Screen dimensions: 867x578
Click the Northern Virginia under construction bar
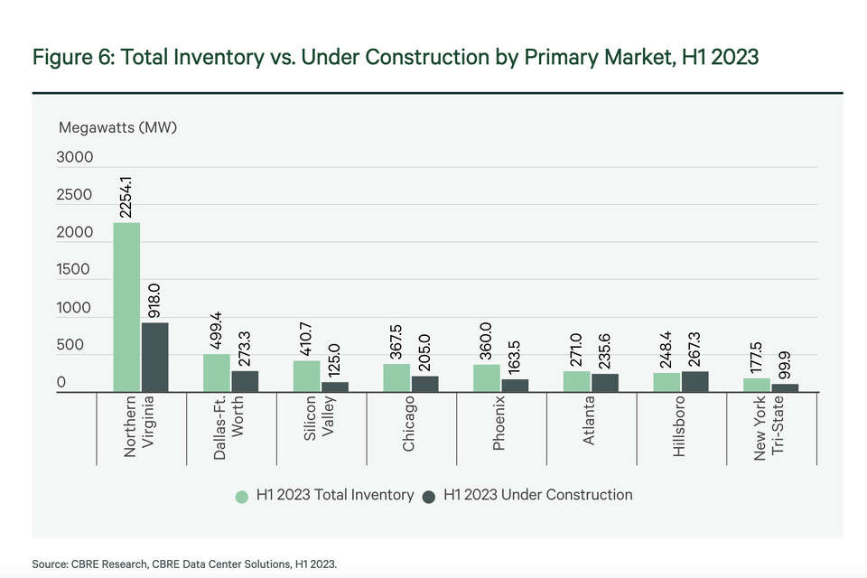pyautogui.click(x=154, y=358)
